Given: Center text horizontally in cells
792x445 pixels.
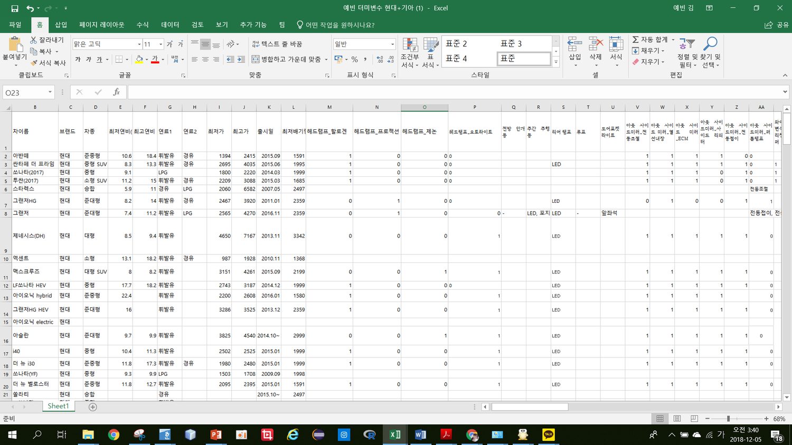Looking at the screenshot, I should [205, 60].
